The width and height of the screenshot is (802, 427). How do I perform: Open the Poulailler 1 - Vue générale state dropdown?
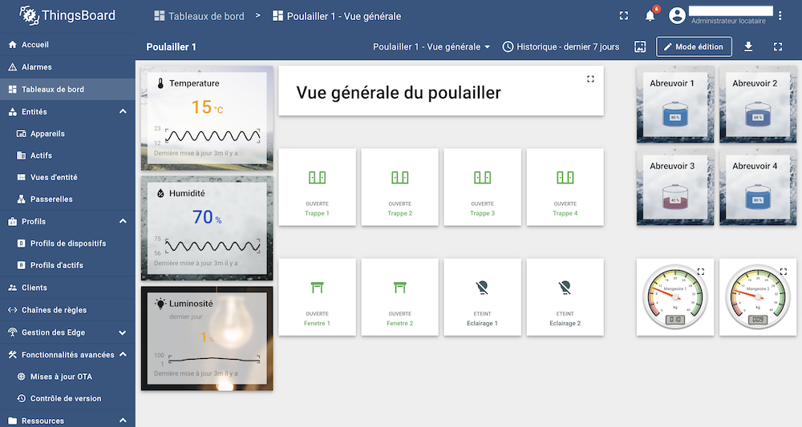pyautogui.click(x=431, y=46)
